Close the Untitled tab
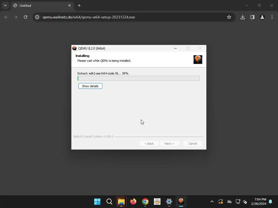The height and width of the screenshot is (208, 278). (x=69, y=5)
